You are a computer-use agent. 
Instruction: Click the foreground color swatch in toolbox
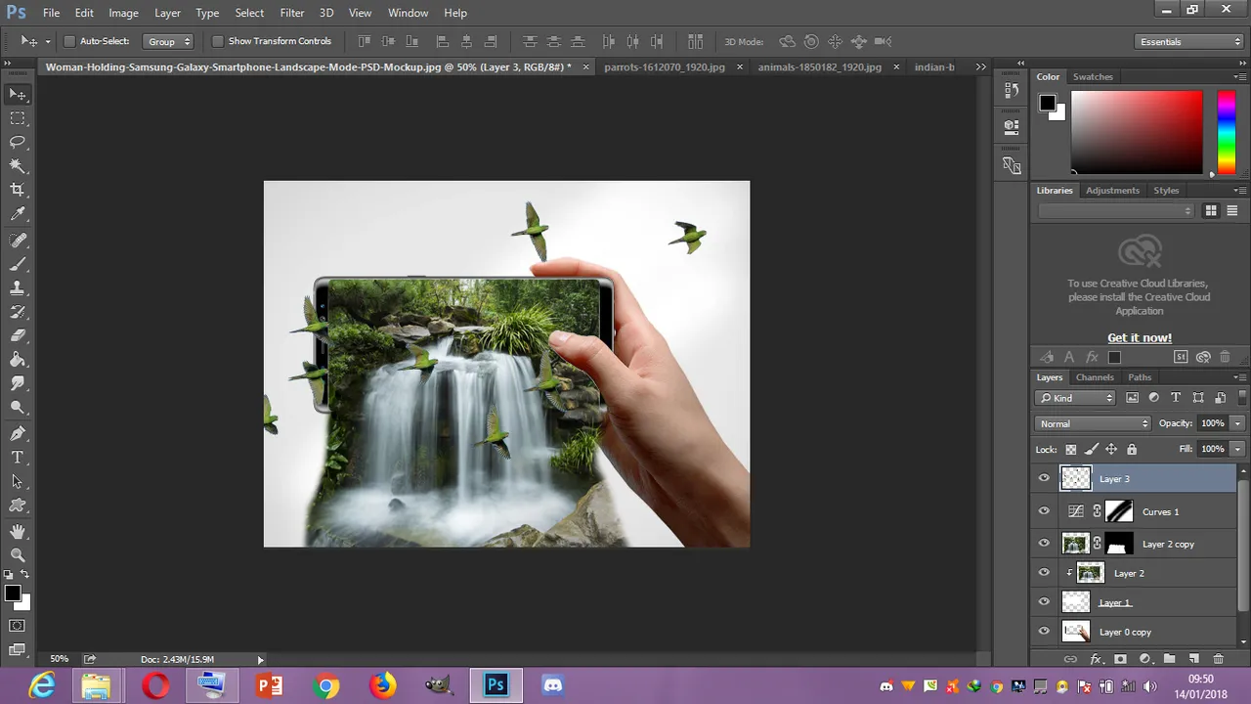(12, 594)
